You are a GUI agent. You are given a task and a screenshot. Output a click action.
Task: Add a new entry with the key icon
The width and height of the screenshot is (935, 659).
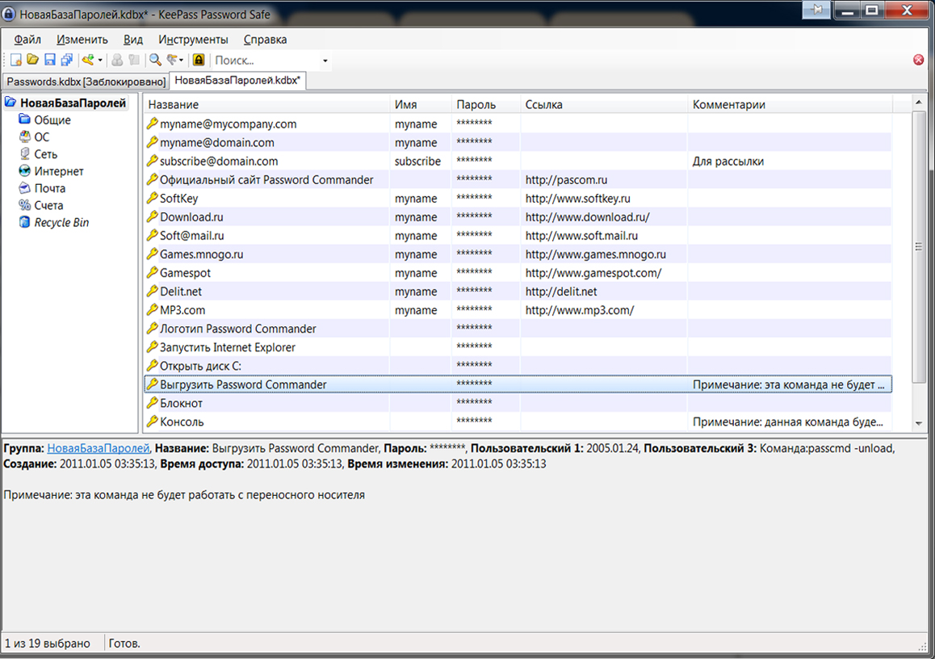click(89, 60)
